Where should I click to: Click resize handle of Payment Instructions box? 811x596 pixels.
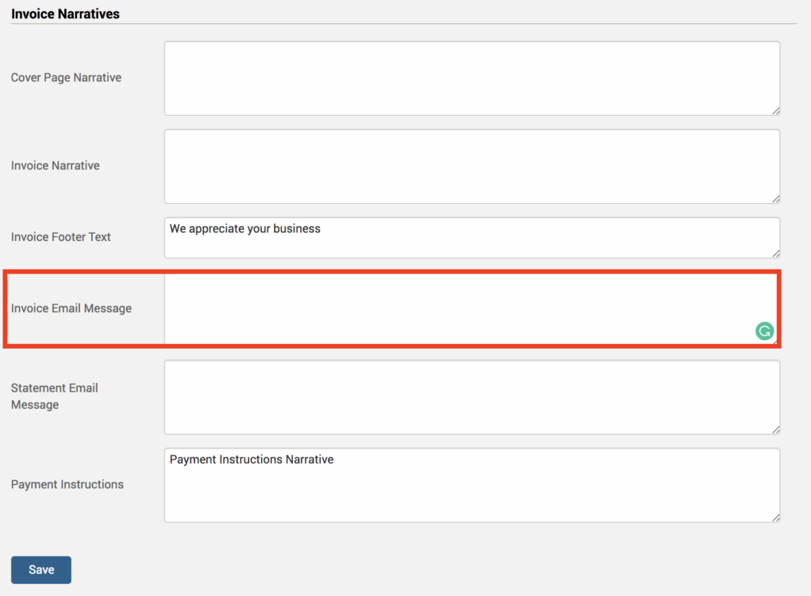click(x=775, y=518)
